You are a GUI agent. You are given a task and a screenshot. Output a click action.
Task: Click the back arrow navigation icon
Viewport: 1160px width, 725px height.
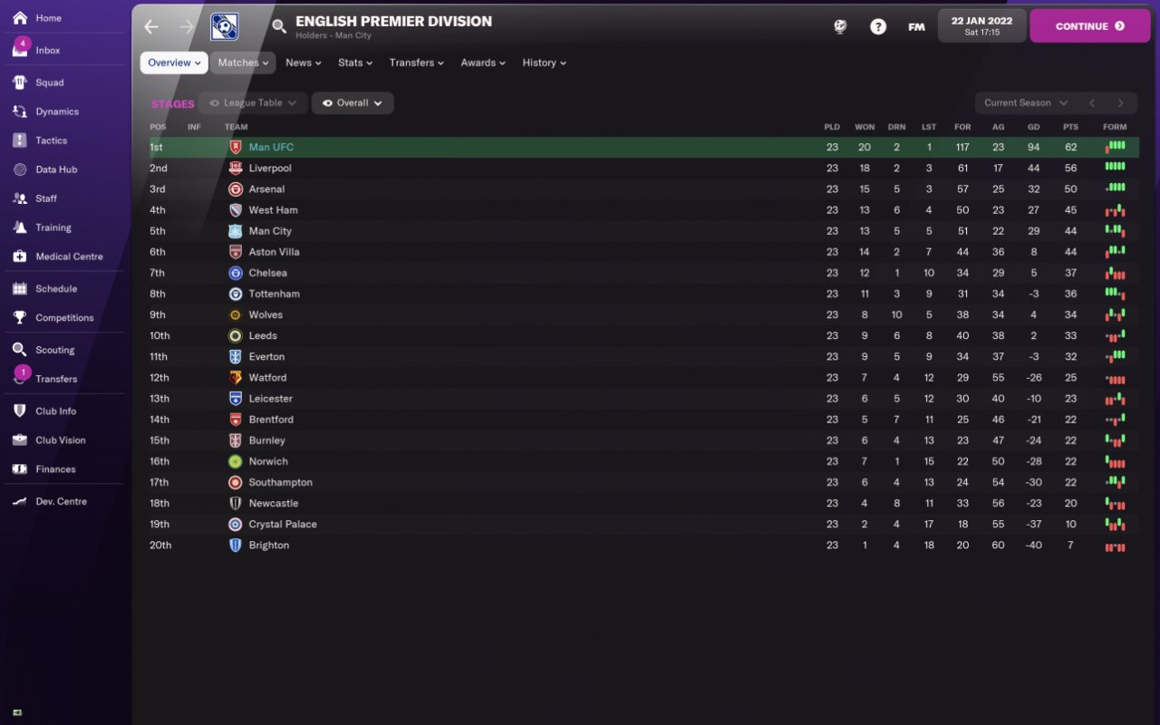[x=151, y=26]
